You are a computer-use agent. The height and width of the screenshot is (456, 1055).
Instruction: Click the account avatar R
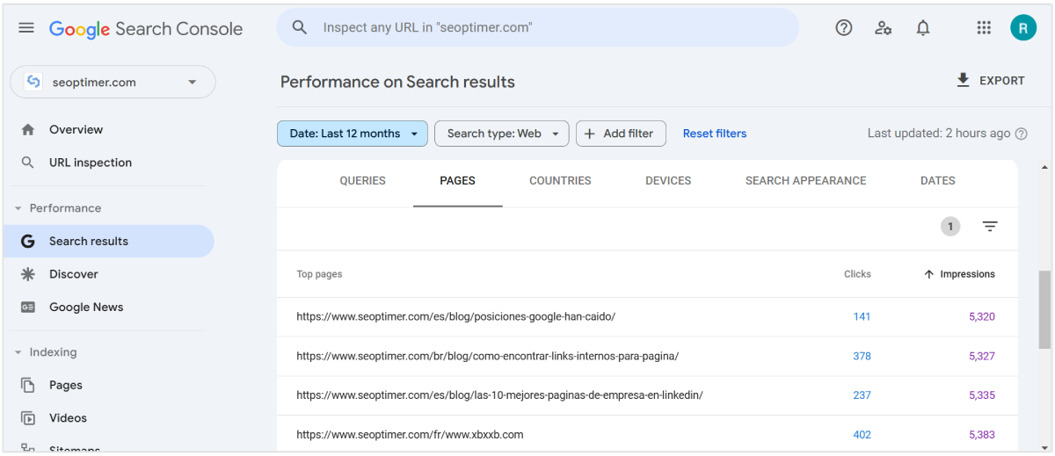click(x=1023, y=28)
